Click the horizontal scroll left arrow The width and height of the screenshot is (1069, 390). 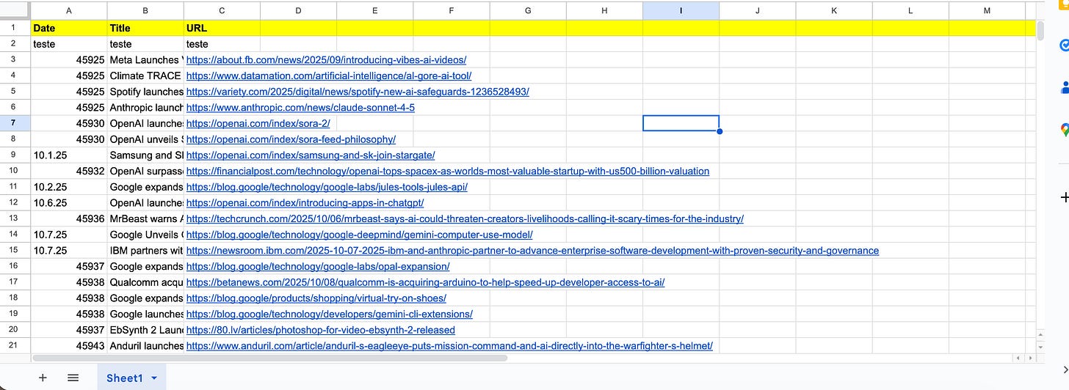click(x=1017, y=358)
